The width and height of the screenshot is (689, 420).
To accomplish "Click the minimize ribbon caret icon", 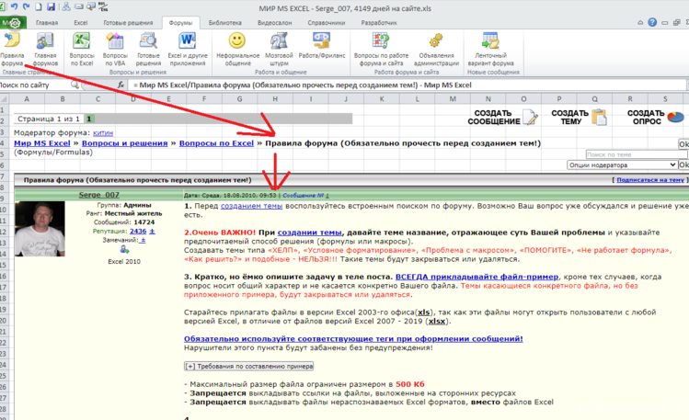I will click(640, 22).
